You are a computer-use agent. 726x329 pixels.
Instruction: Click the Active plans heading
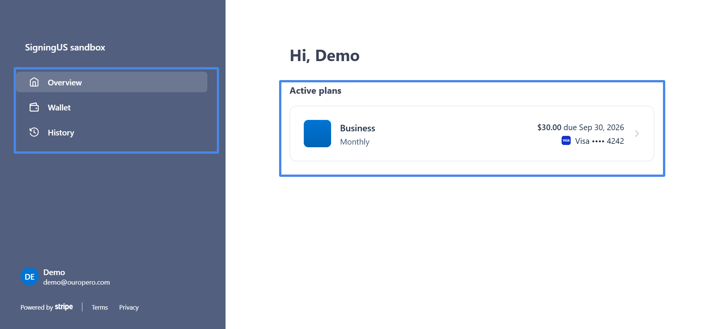[x=316, y=91]
